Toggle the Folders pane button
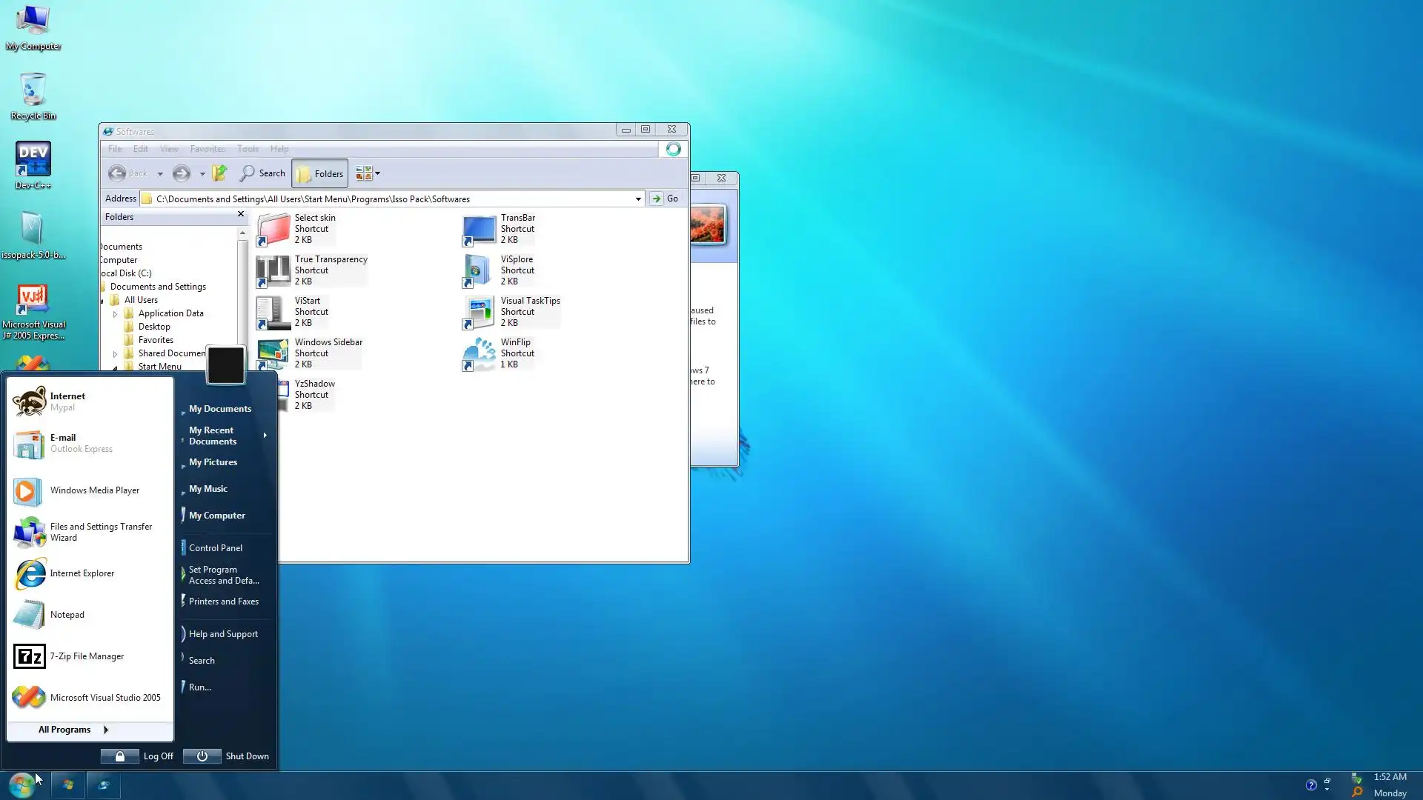The image size is (1423, 800). (319, 173)
